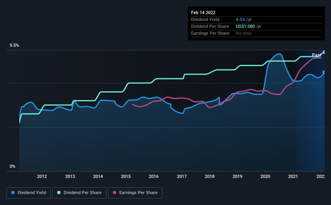Click the US$1.080 dividend per share value
This screenshot has height=205, width=331.
click(246, 26)
